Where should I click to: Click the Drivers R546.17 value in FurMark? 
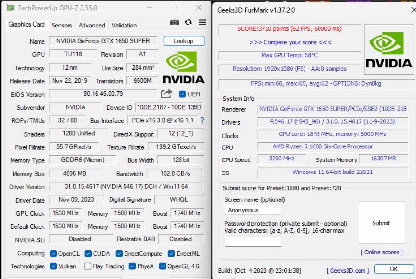[x=333, y=121]
